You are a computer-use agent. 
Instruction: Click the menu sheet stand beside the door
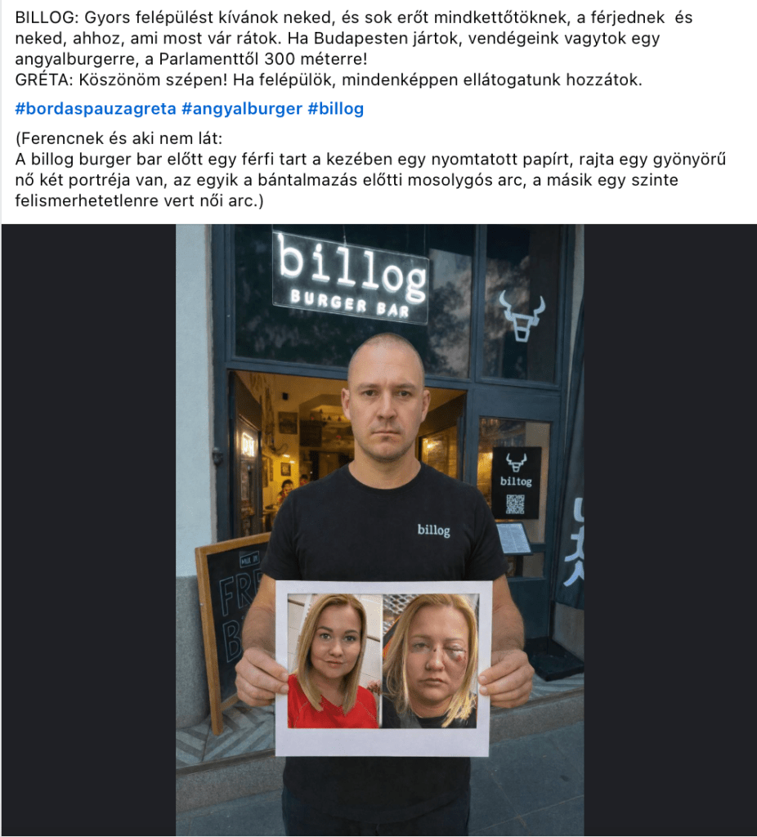click(x=513, y=539)
